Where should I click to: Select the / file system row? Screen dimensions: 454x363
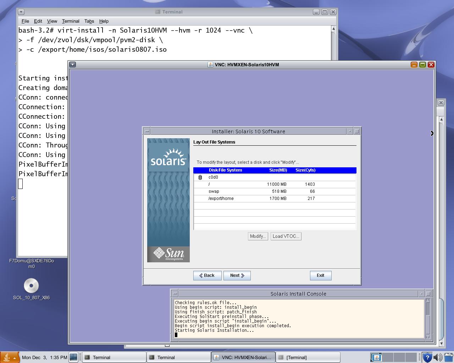click(x=275, y=184)
